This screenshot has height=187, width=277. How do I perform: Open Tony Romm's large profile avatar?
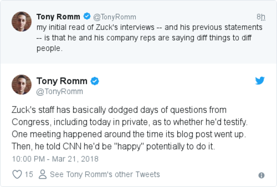pos(21,85)
